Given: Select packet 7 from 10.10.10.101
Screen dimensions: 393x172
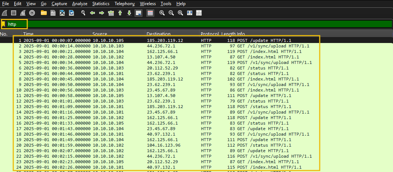Looking at the screenshot, I should click(x=197, y=74).
